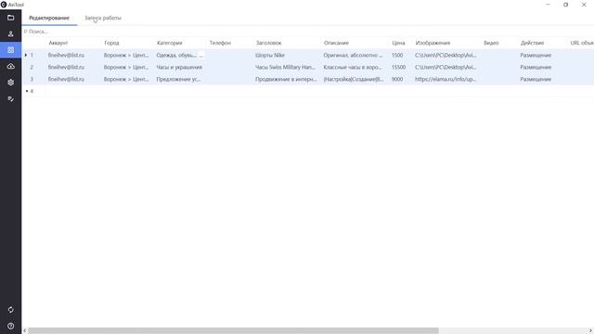Image resolution: width=594 pixels, height=334 pixels.
Task: Click account cell in Продвижение row
Action: click(66, 79)
